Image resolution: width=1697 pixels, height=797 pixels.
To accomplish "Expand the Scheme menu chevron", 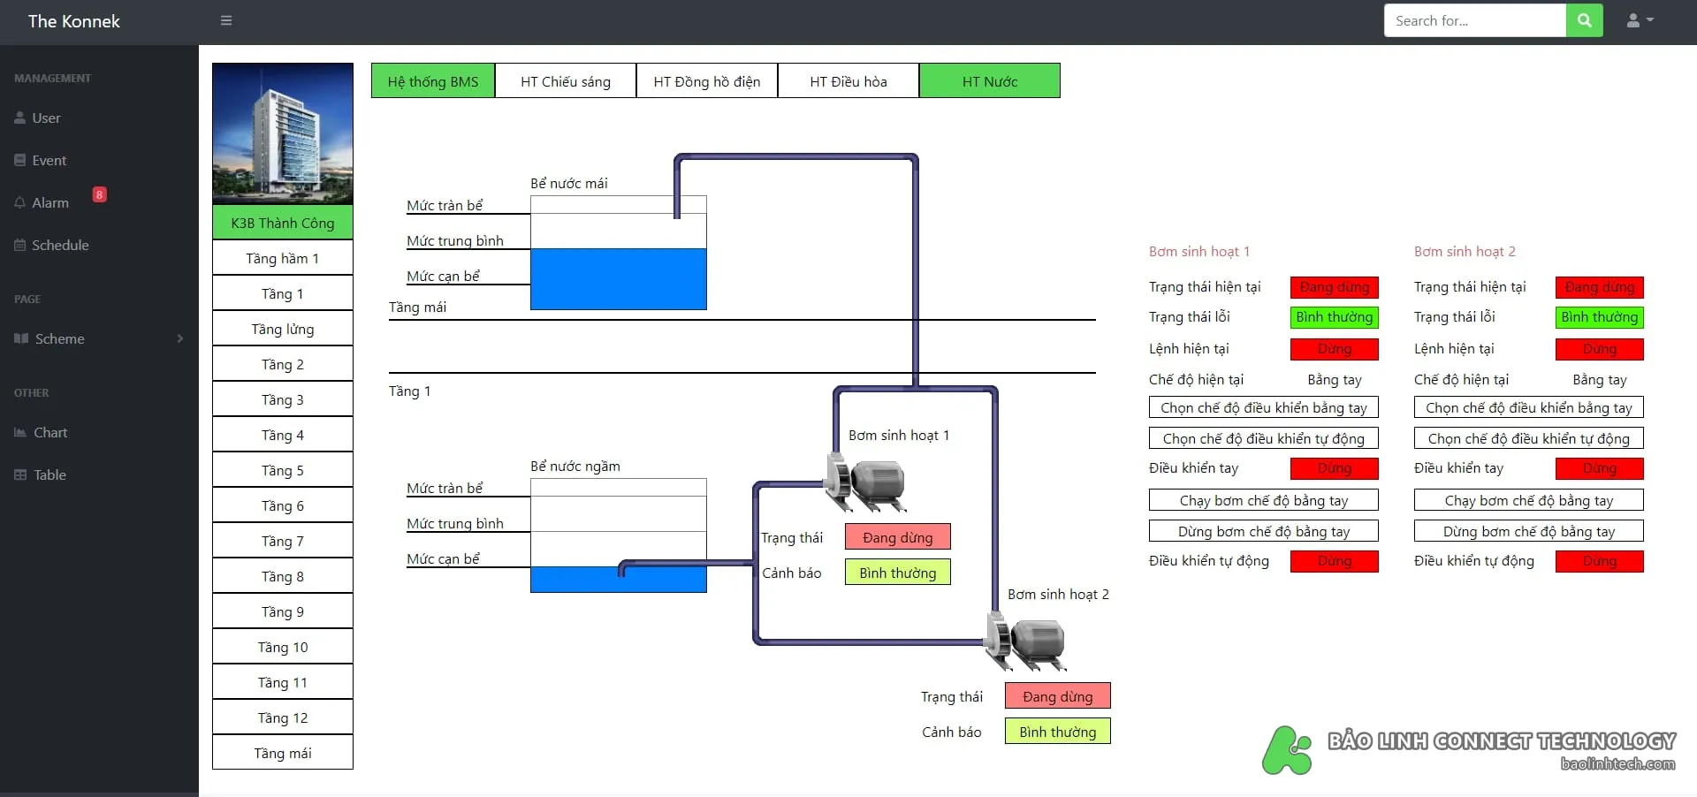I will click(180, 338).
